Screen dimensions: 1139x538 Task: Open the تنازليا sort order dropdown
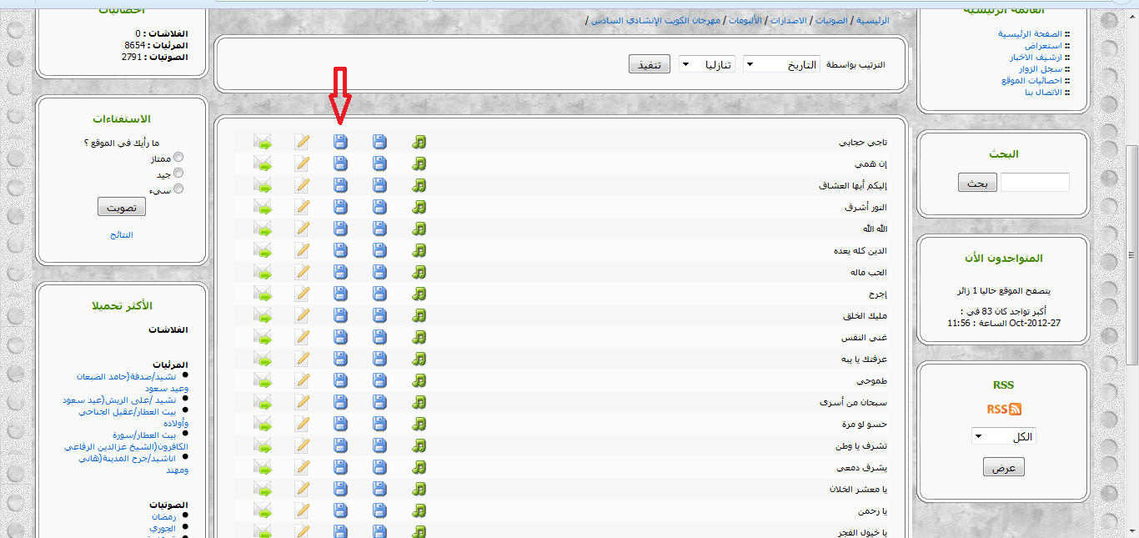pyautogui.click(x=706, y=64)
